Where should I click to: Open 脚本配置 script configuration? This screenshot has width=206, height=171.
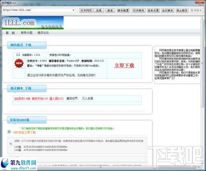[123, 10]
